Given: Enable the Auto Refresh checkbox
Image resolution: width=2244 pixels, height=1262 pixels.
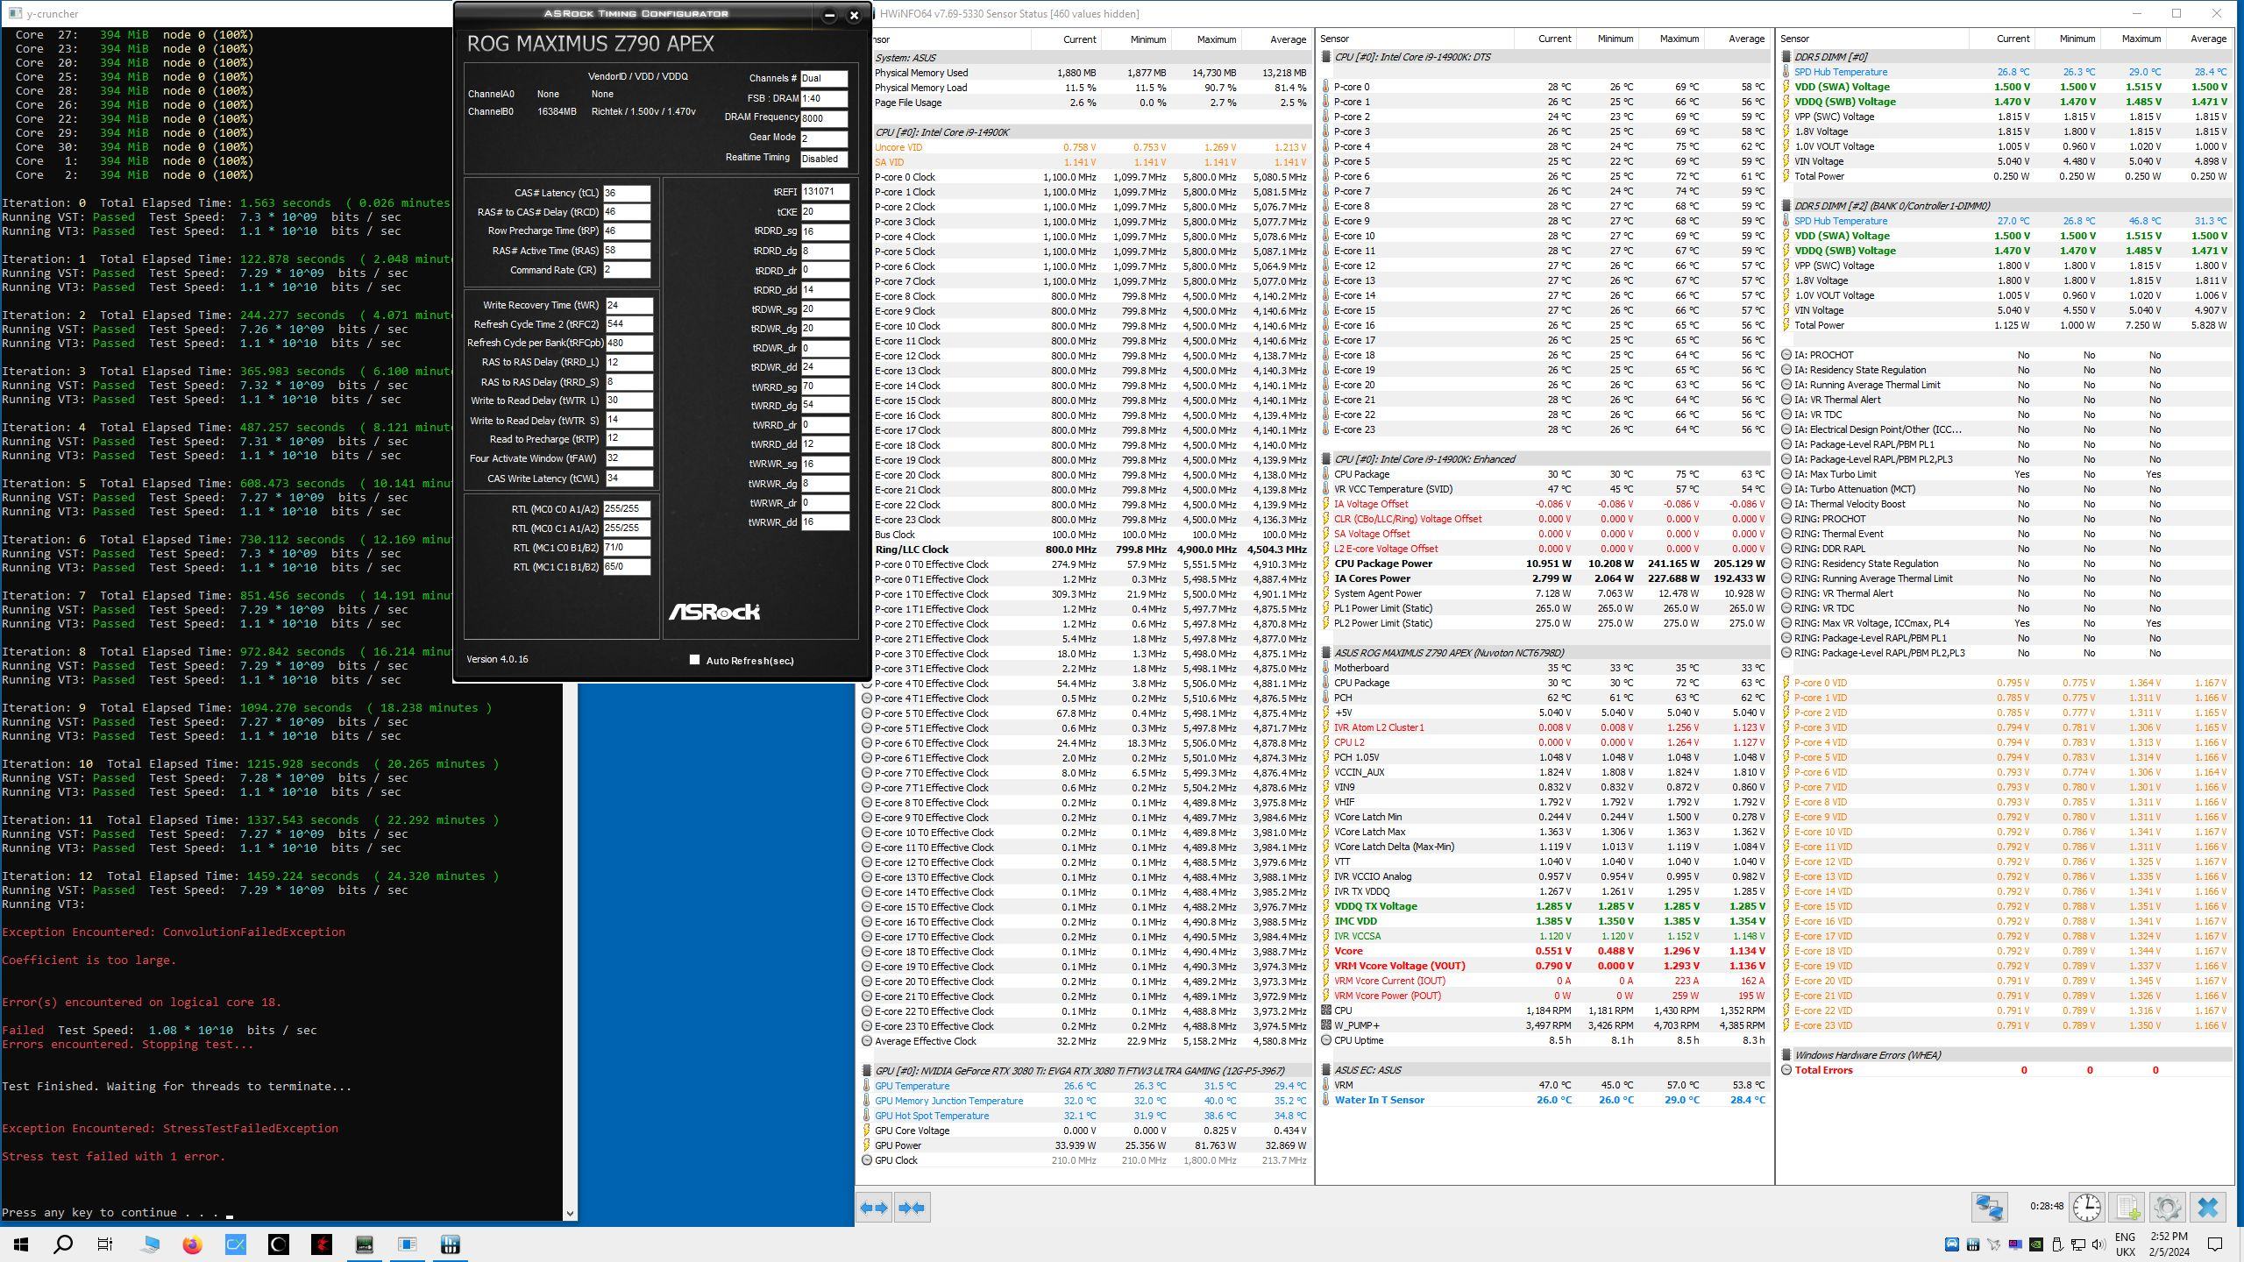Looking at the screenshot, I should 694,660.
